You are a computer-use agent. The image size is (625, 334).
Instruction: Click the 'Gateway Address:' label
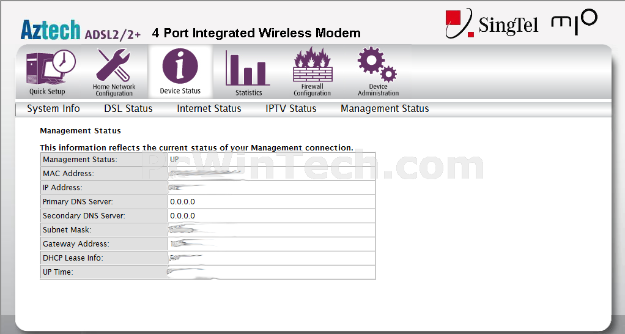pos(76,243)
